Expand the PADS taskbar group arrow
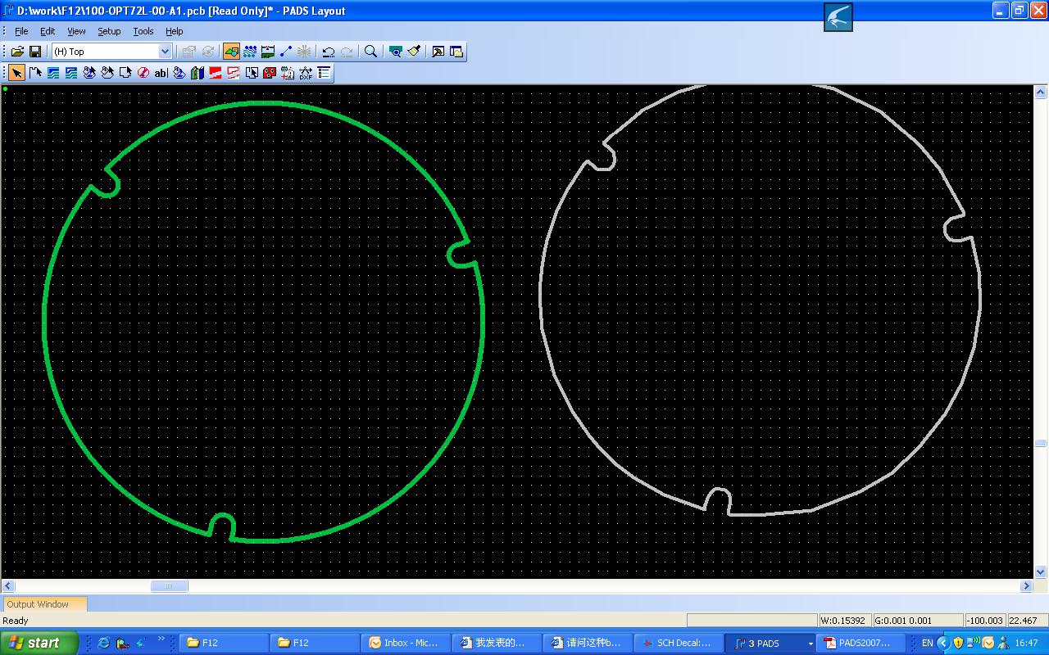This screenshot has width=1049, height=655. (810, 644)
